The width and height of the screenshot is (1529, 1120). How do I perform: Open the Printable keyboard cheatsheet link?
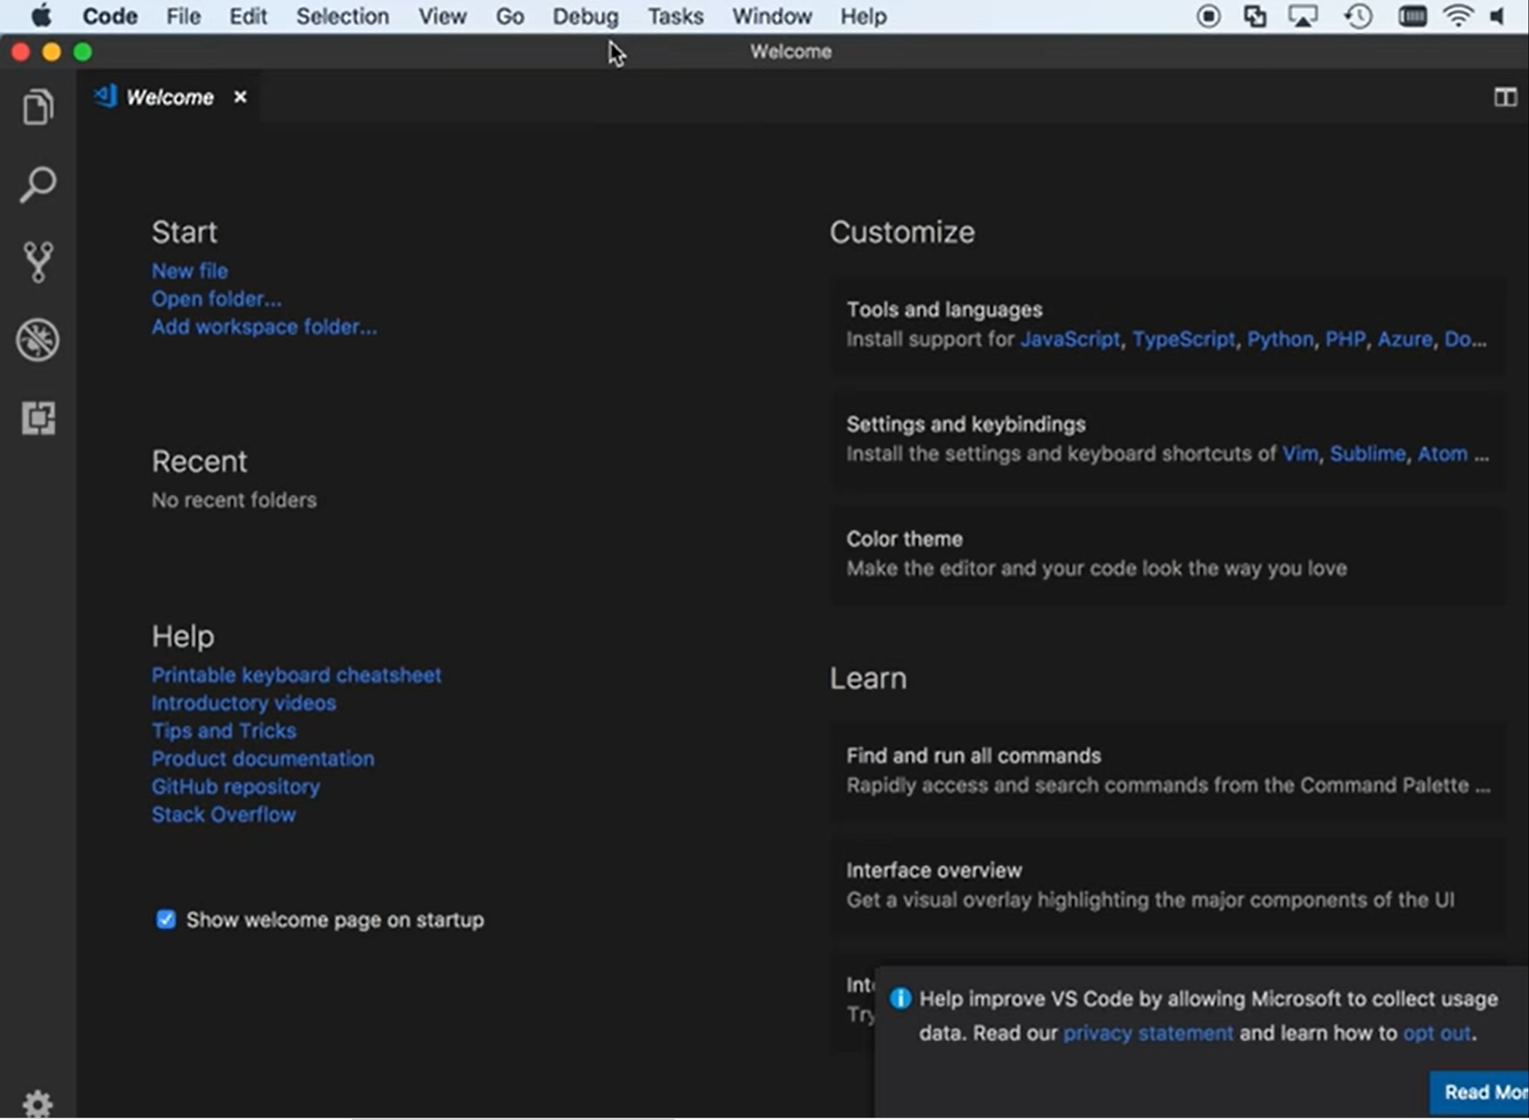click(296, 675)
